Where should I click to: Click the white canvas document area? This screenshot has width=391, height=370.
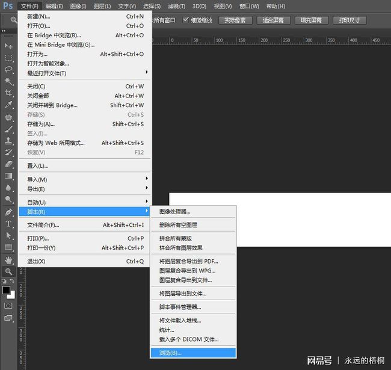pos(313,220)
